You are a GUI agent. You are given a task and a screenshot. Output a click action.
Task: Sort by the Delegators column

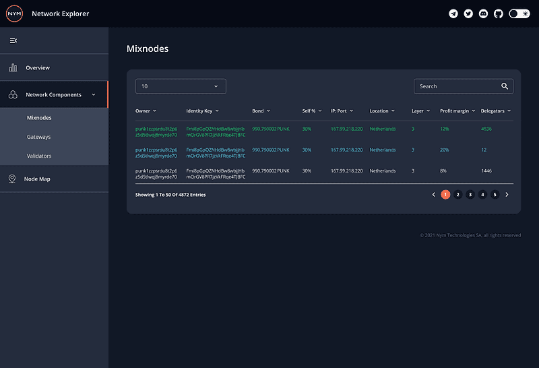click(495, 111)
